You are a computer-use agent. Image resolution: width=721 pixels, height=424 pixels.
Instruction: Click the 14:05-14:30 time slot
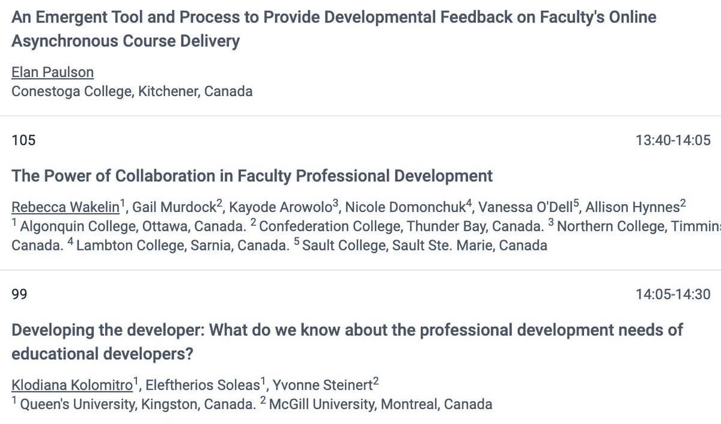pyautogui.click(x=673, y=294)
